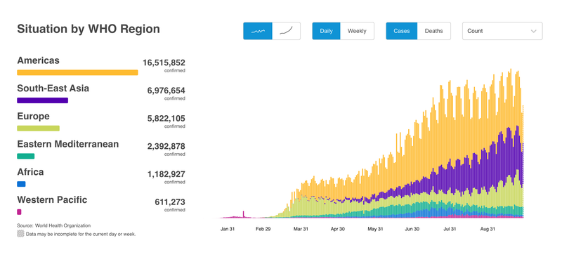Click the orange Americas bar
Image resolution: width=562 pixels, height=257 pixels.
coord(77,72)
